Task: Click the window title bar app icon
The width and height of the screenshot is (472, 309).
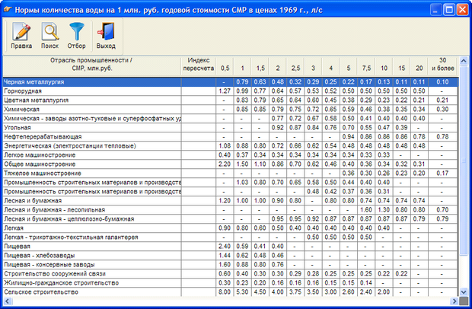Action: (x=8, y=10)
